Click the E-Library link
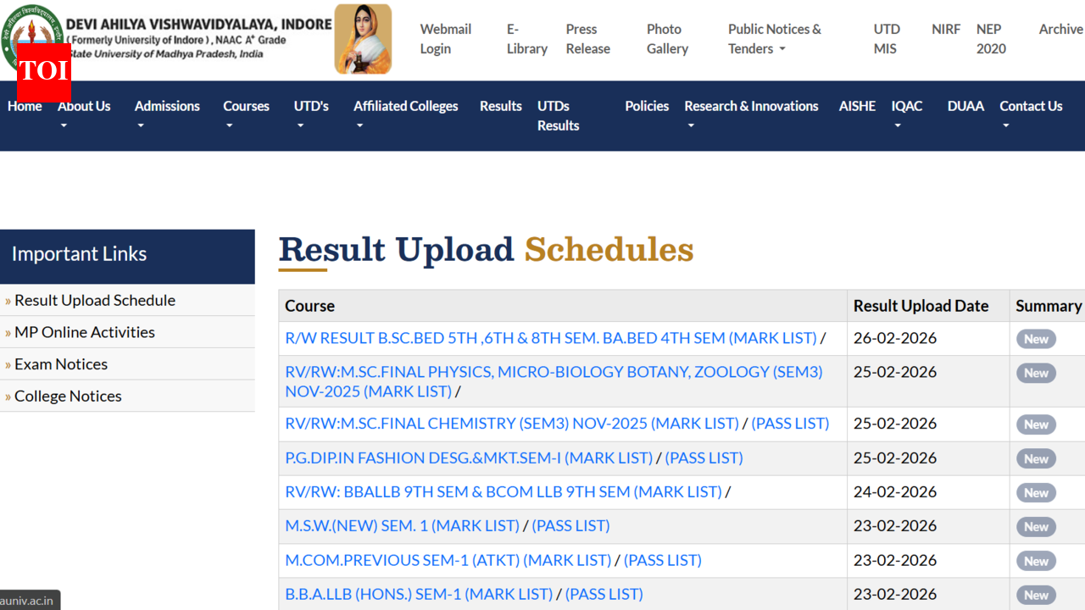The height and width of the screenshot is (610, 1085). click(x=526, y=38)
